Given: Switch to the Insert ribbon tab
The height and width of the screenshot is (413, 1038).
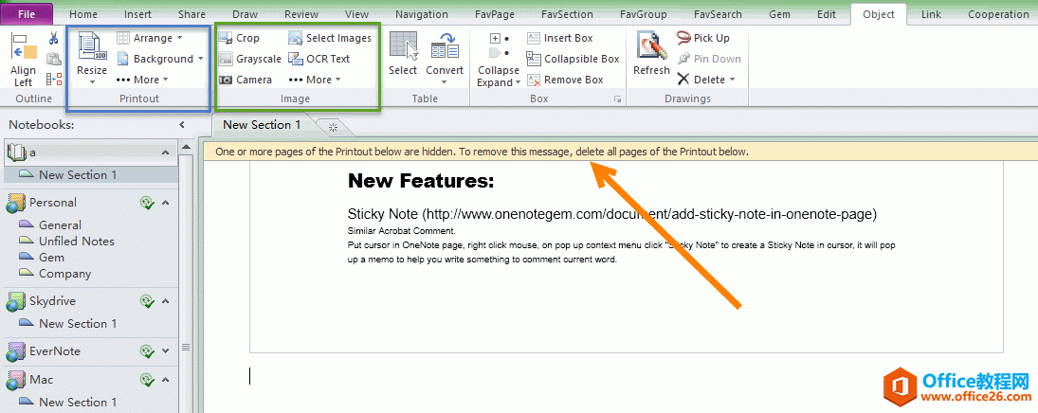Looking at the screenshot, I should [x=137, y=14].
